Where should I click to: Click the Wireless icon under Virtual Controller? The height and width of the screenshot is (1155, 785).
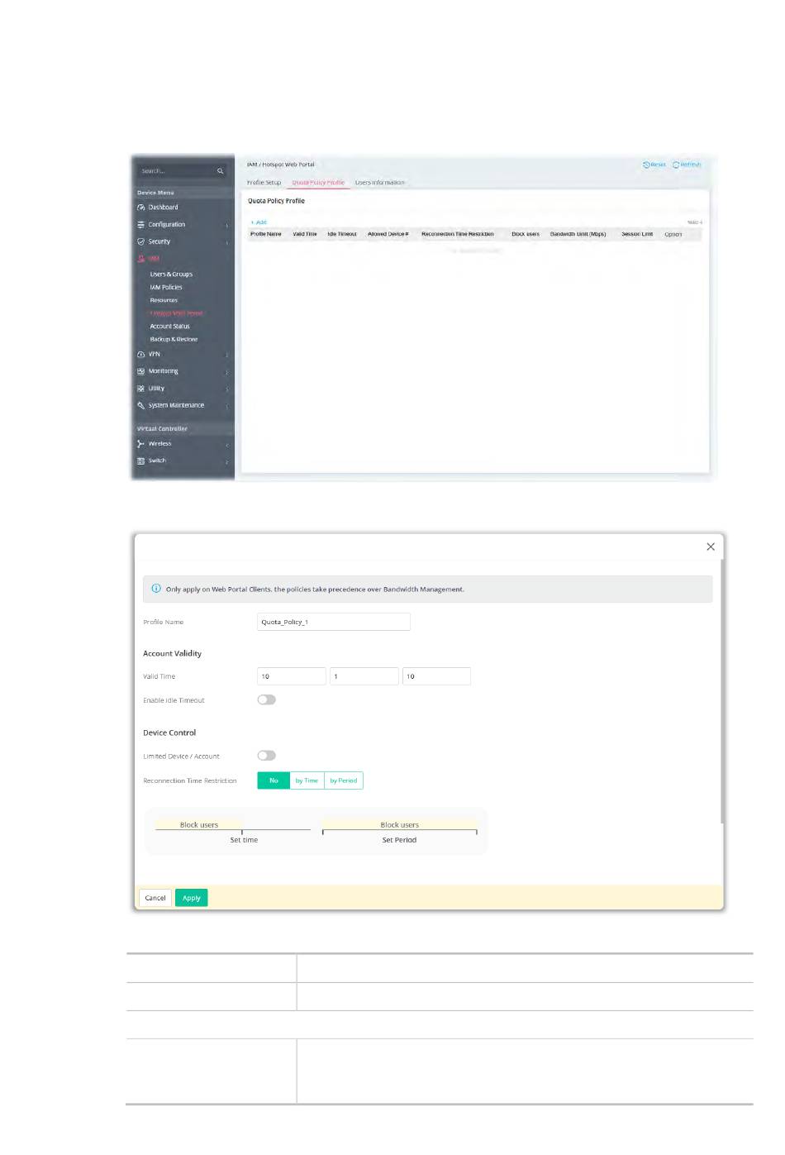click(141, 444)
